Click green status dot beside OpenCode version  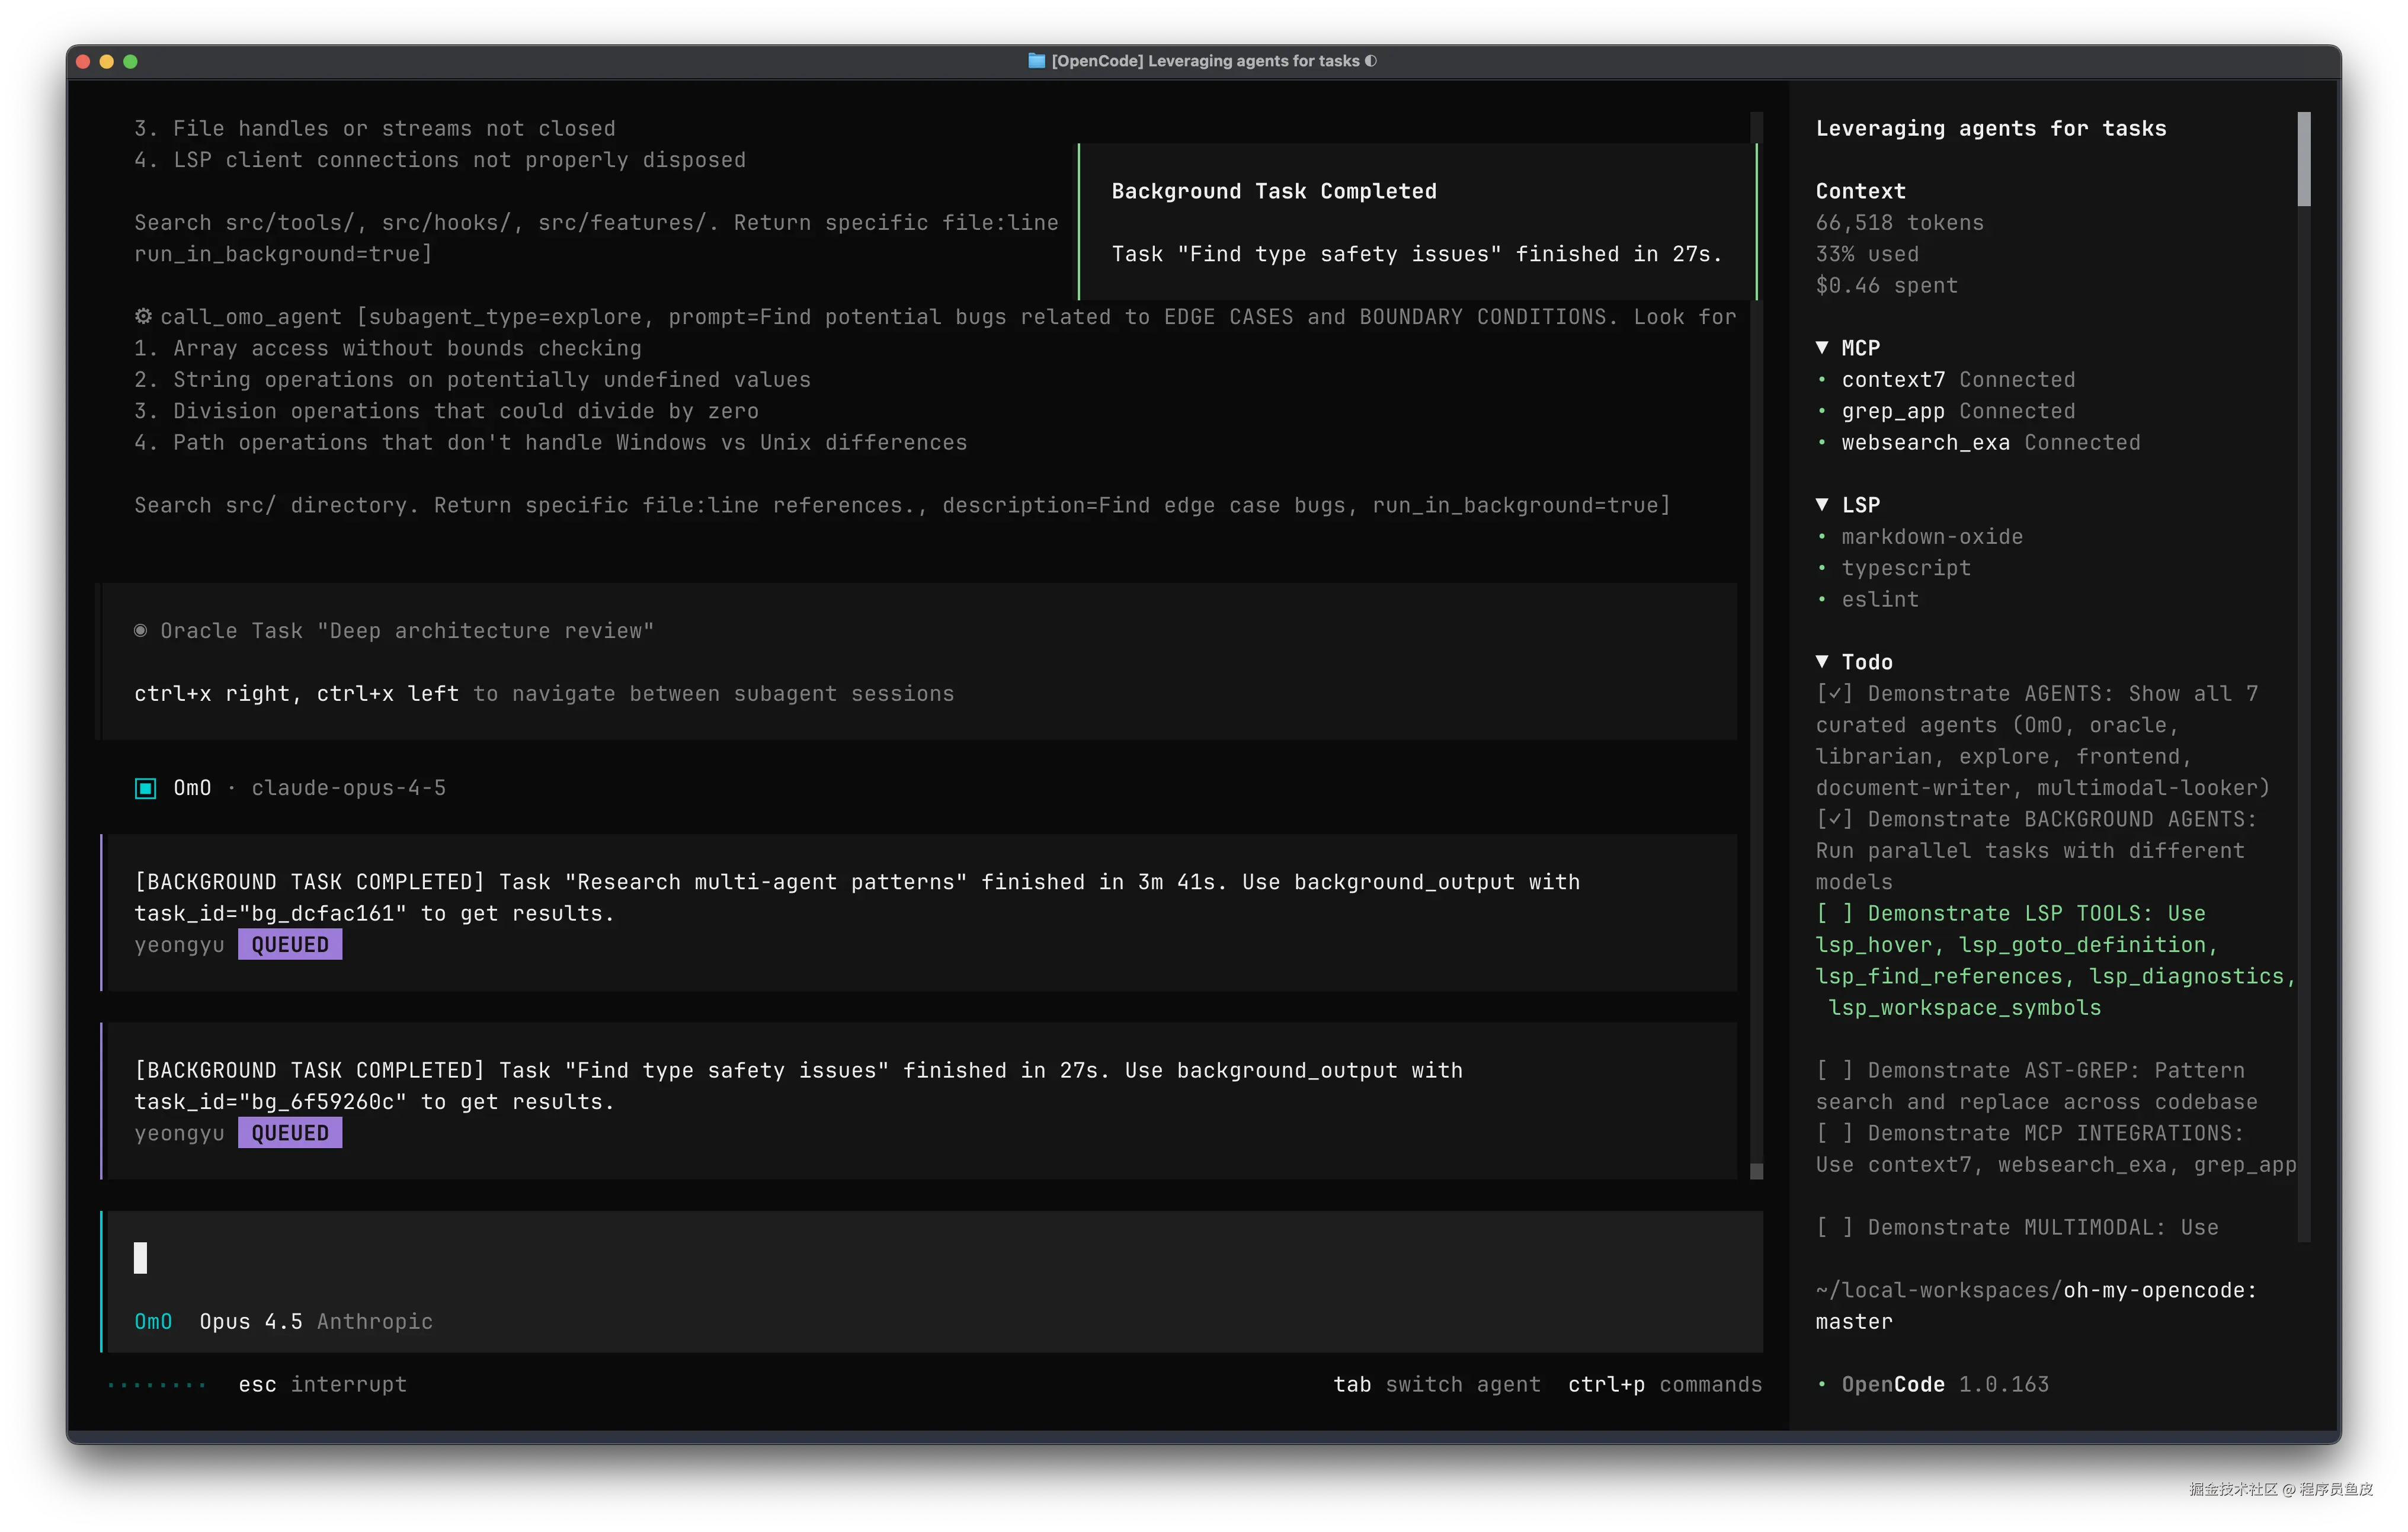pos(1821,1384)
